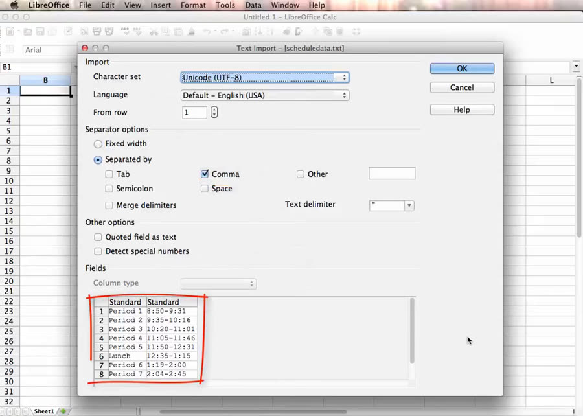Click the Print toolbar icon
Screen dimensions: 583x416
(x=97, y=32)
